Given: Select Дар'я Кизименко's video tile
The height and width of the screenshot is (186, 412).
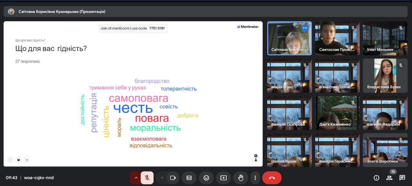Looking at the screenshot, I should (x=337, y=113).
